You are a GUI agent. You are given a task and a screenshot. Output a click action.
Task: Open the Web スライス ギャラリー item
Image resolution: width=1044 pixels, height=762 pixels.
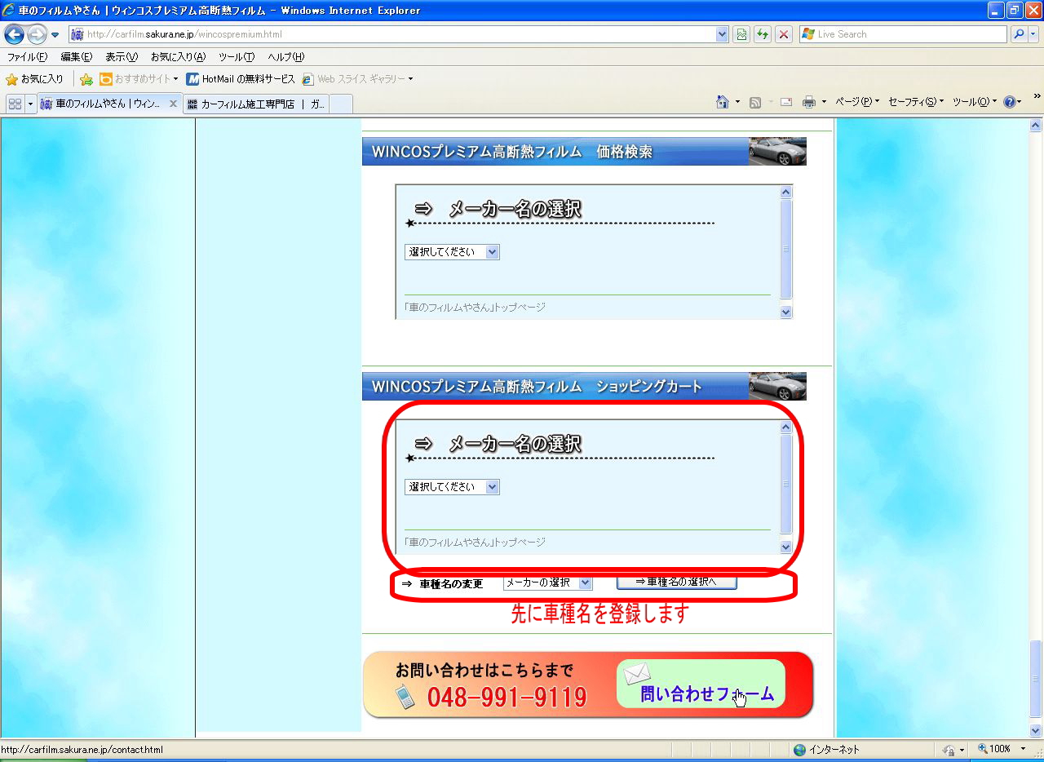point(357,79)
